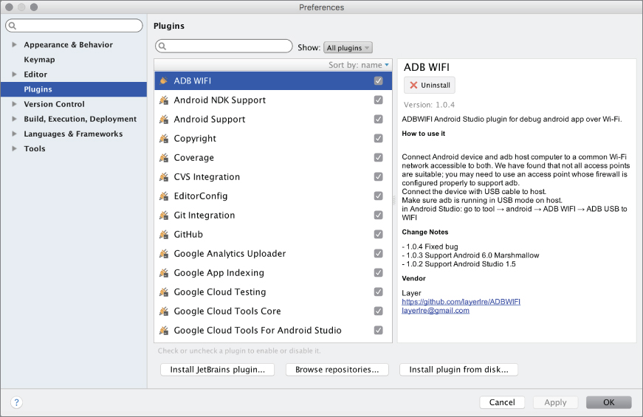Click the ADB WIFI plugin icon
Image resolution: width=643 pixels, height=417 pixels.
(x=164, y=80)
